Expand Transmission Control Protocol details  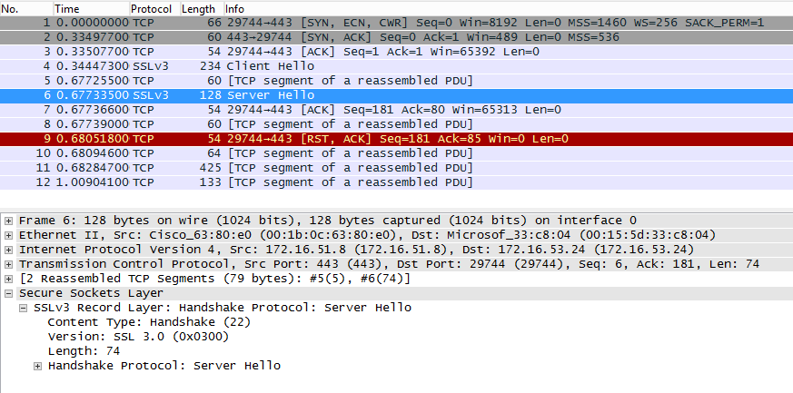(9, 264)
